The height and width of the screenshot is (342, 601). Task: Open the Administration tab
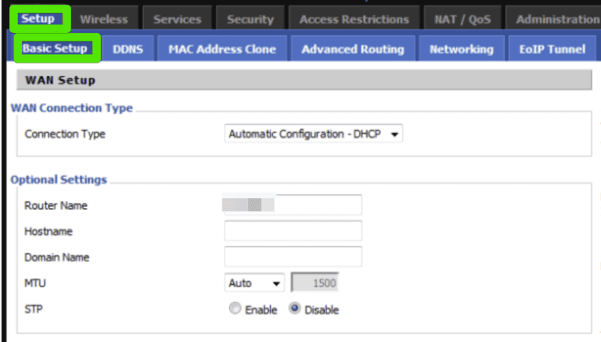coord(557,19)
